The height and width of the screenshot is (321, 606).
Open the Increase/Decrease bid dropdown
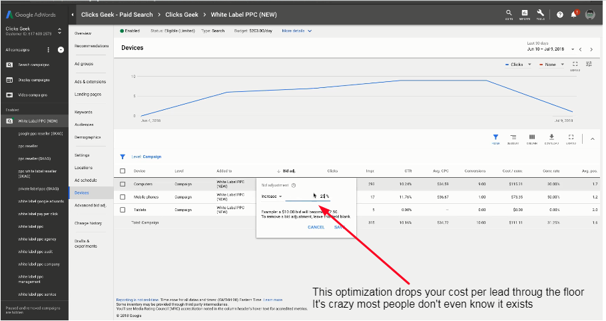click(272, 196)
